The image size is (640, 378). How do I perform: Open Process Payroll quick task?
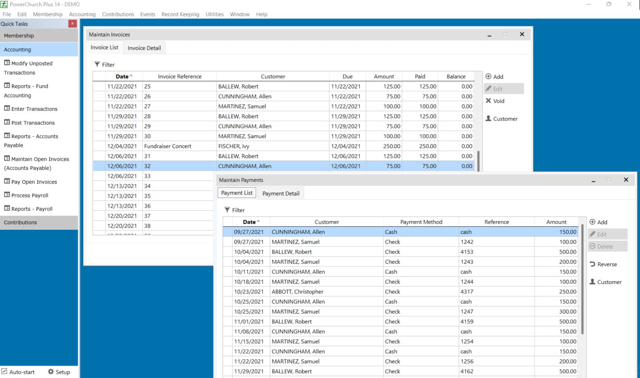[x=29, y=195]
